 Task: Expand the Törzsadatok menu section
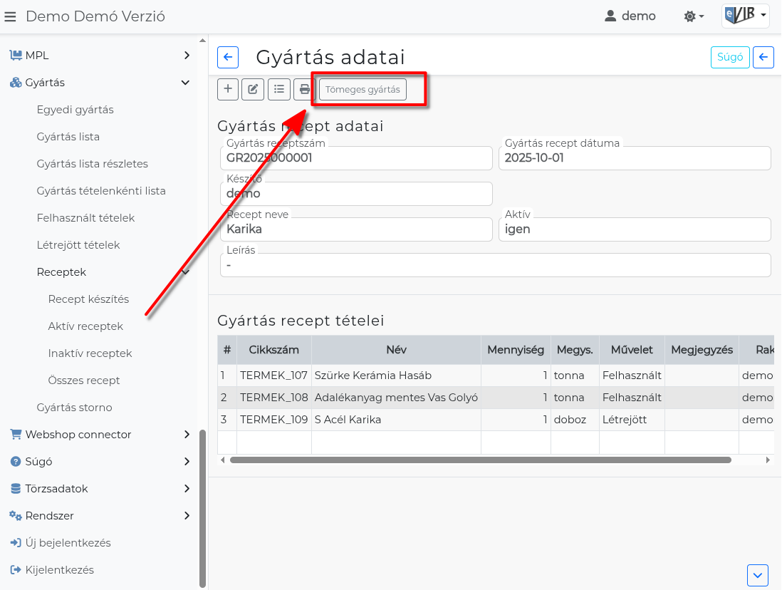100,489
